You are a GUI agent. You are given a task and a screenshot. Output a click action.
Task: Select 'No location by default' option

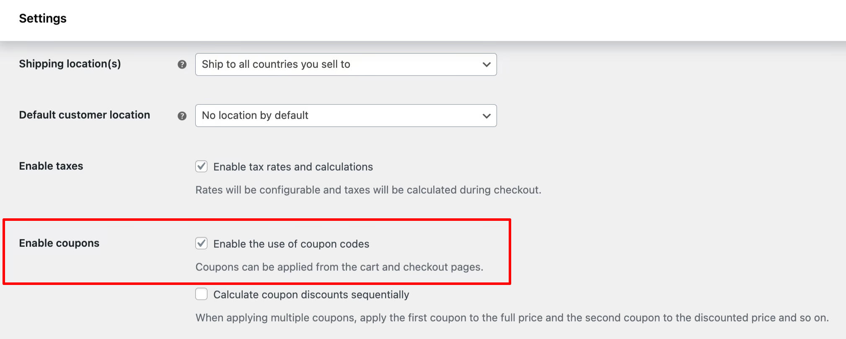tap(254, 116)
